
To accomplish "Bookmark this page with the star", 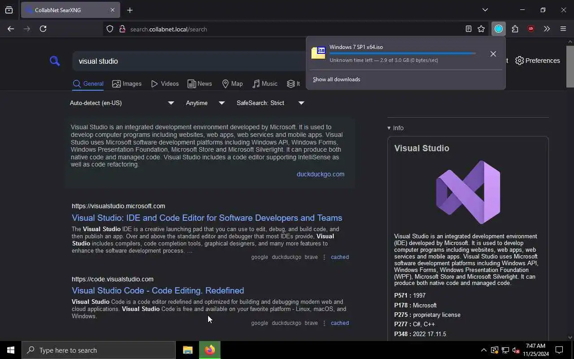I will pos(481,29).
